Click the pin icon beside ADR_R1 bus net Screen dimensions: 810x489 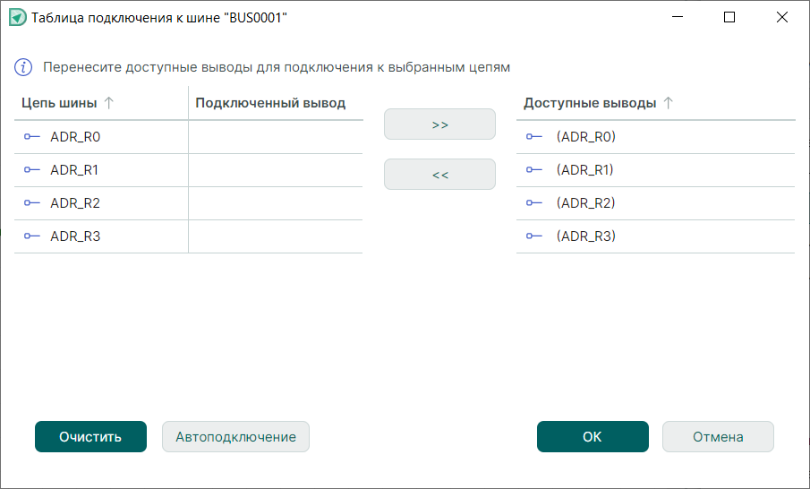pos(31,170)
